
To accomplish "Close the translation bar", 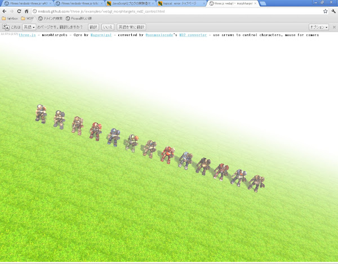I will [x=334, y=27].
